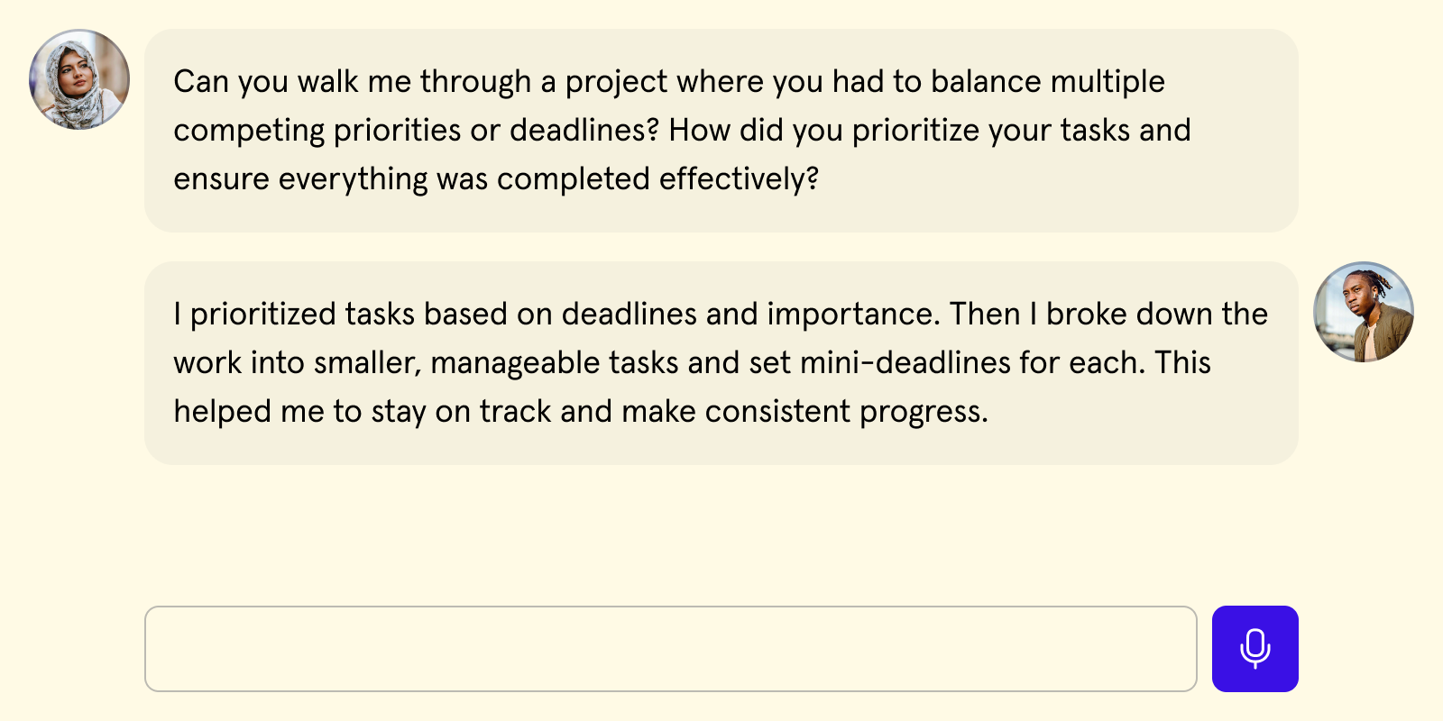1443x721 pixels.
Task: Toggle voice recording with the microphone button
Action: [x=1255, y=649]
